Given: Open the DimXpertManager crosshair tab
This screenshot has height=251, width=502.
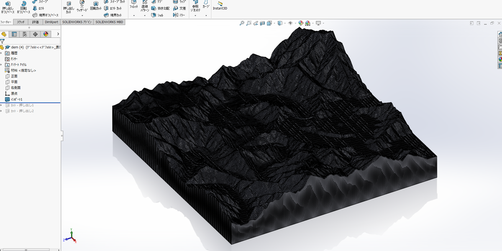Looking at the screenshot, I should (x=35, y=34).
